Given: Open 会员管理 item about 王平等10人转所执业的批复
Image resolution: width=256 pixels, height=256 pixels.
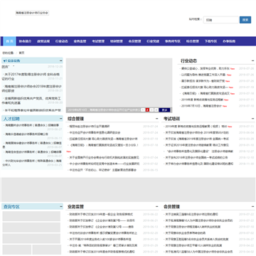Looking at the screenshot, I should (193, 245).
